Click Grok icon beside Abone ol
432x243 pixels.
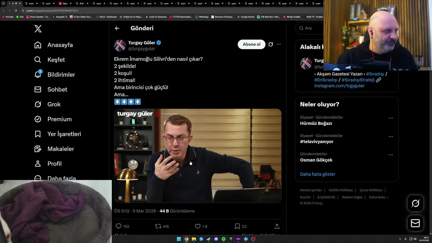[271, 44]
